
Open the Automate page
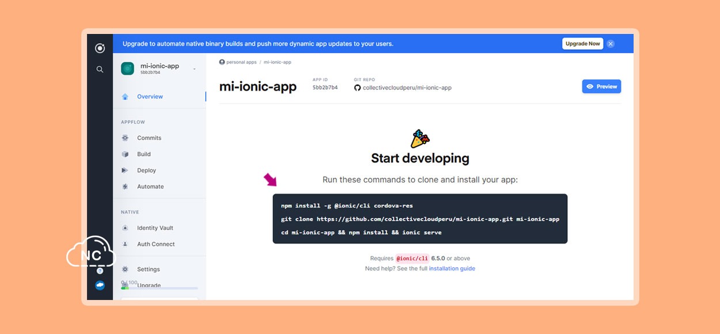[x=150, y=187]
